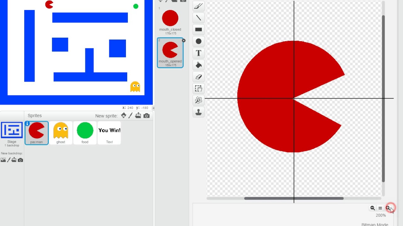Upload backdrop from file
The height and width of the screenshot is (226, 403).
tap(14, 160)
